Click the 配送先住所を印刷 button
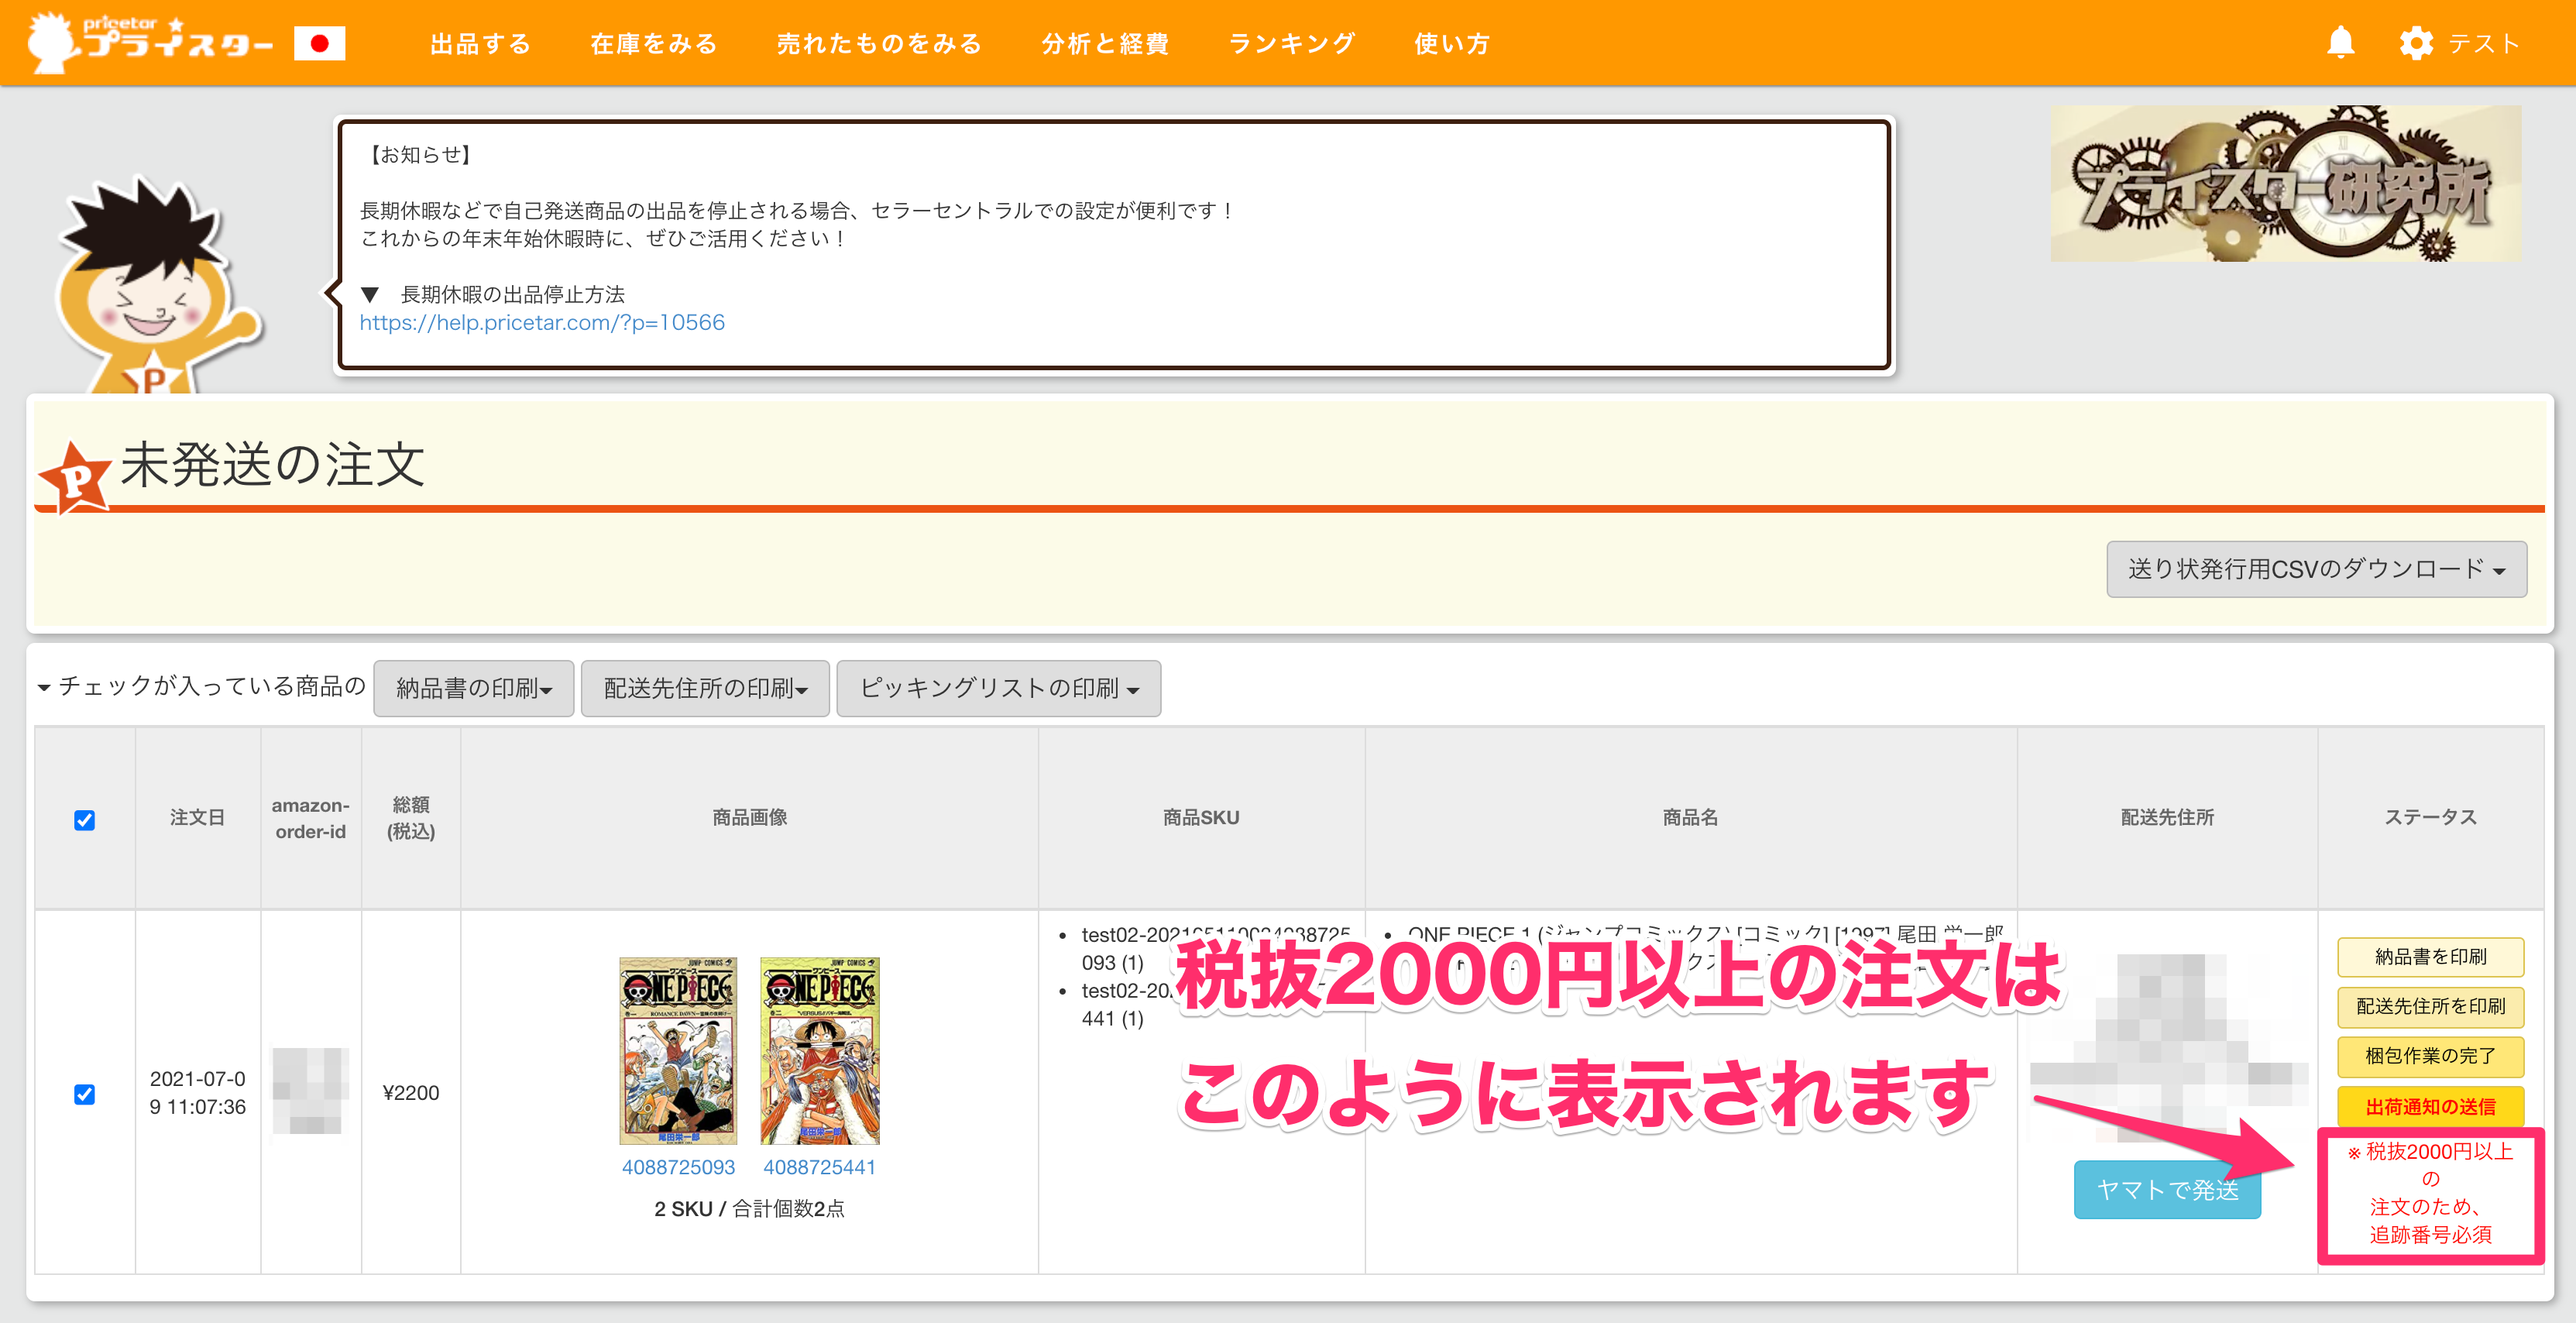This screenshot has width=2576, height=1323. click(2431, 1007)
